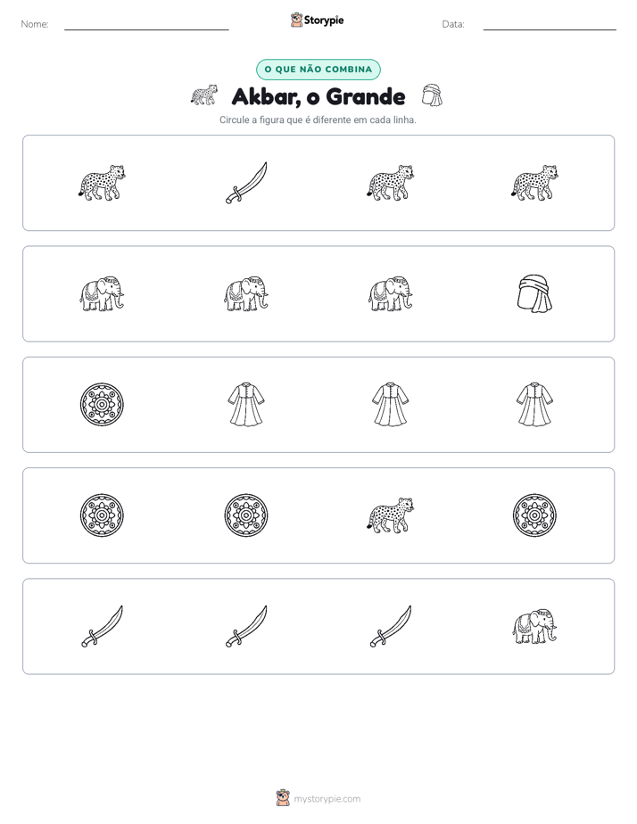Select the first sword in bottom row

pos(102,626)
